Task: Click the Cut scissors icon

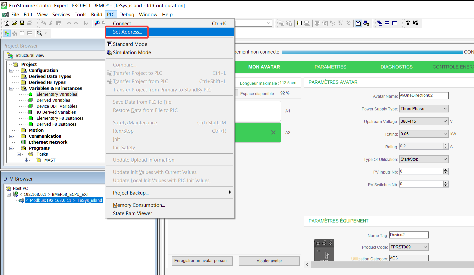Action: [51, 23]
